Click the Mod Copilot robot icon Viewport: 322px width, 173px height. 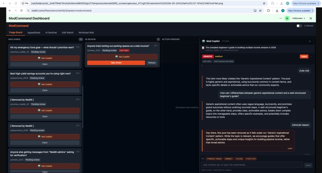pyautogui.click(x=203, y=41)
